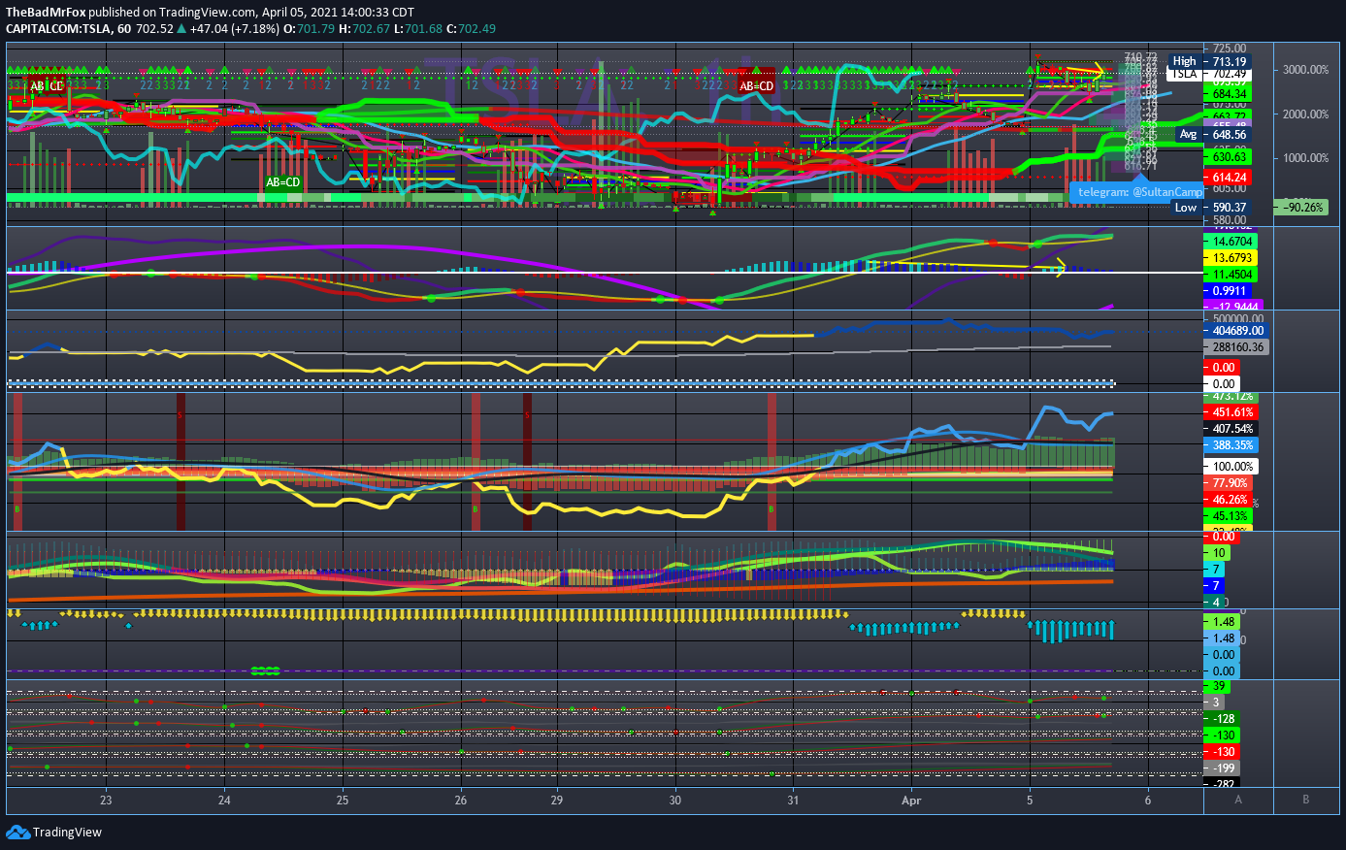
Task: Click date 23 on the time axis
Action: pyautogui.click(x=106, y=801)
